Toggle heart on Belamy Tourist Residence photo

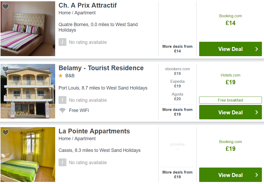click(5, 69)
